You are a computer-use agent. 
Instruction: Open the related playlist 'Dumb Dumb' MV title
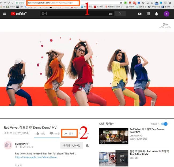point(149,153)
